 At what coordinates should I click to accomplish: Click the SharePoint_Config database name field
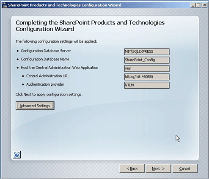click(147, 60)
